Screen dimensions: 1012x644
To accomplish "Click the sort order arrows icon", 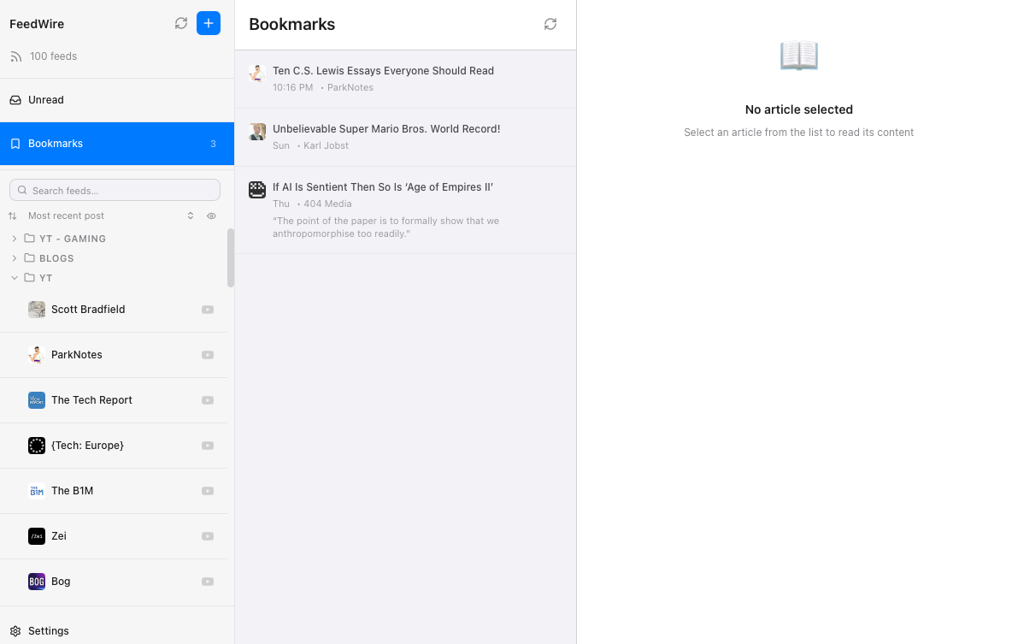I will pyautogui.click(x=12, y=216).
